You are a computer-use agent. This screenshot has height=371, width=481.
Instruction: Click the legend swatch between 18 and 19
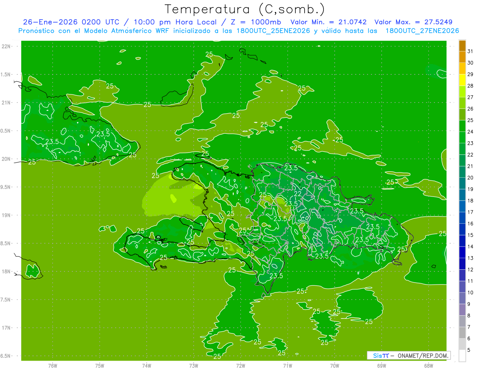tap(462, 195)
